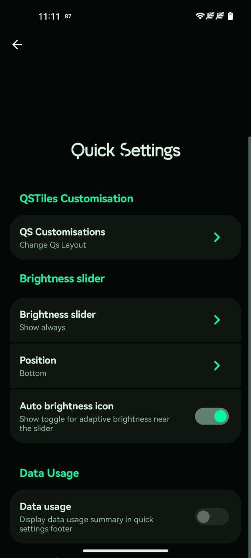Tap the second no-SIM signal icon
The height and width of the screenshot is (558, 251).
tap(220, 16)
